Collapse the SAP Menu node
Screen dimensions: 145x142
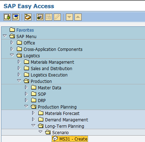point(5,36)
